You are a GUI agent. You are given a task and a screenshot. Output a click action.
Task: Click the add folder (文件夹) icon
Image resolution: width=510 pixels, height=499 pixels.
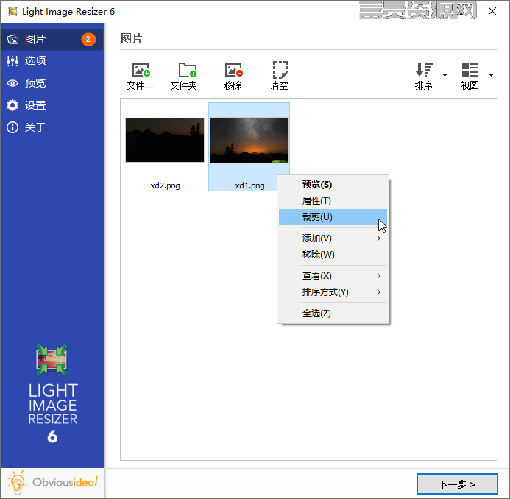click(188, 70)
